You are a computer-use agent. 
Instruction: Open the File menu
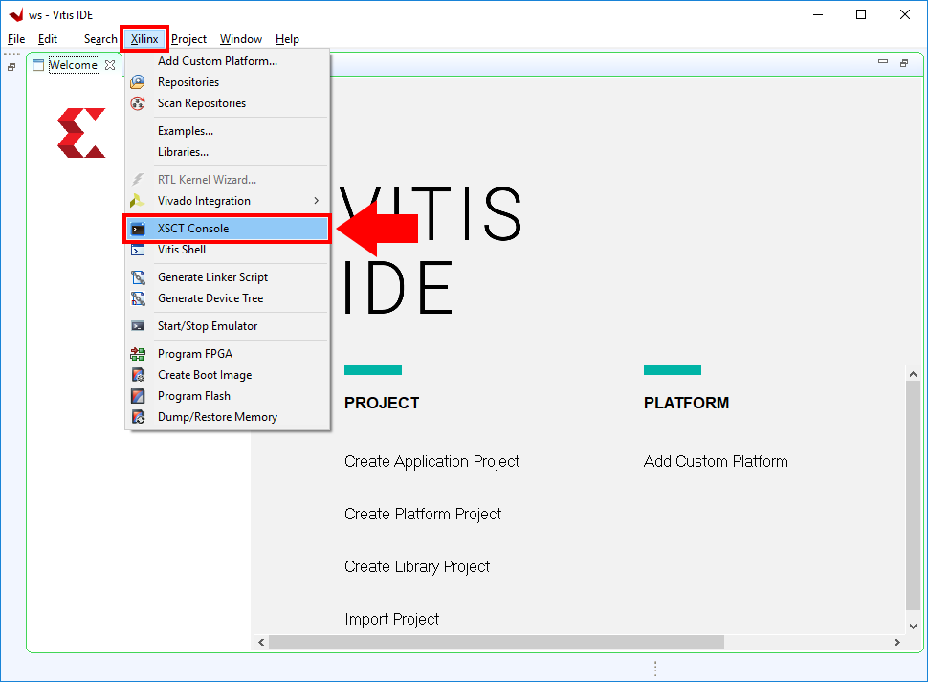[16, 39]
